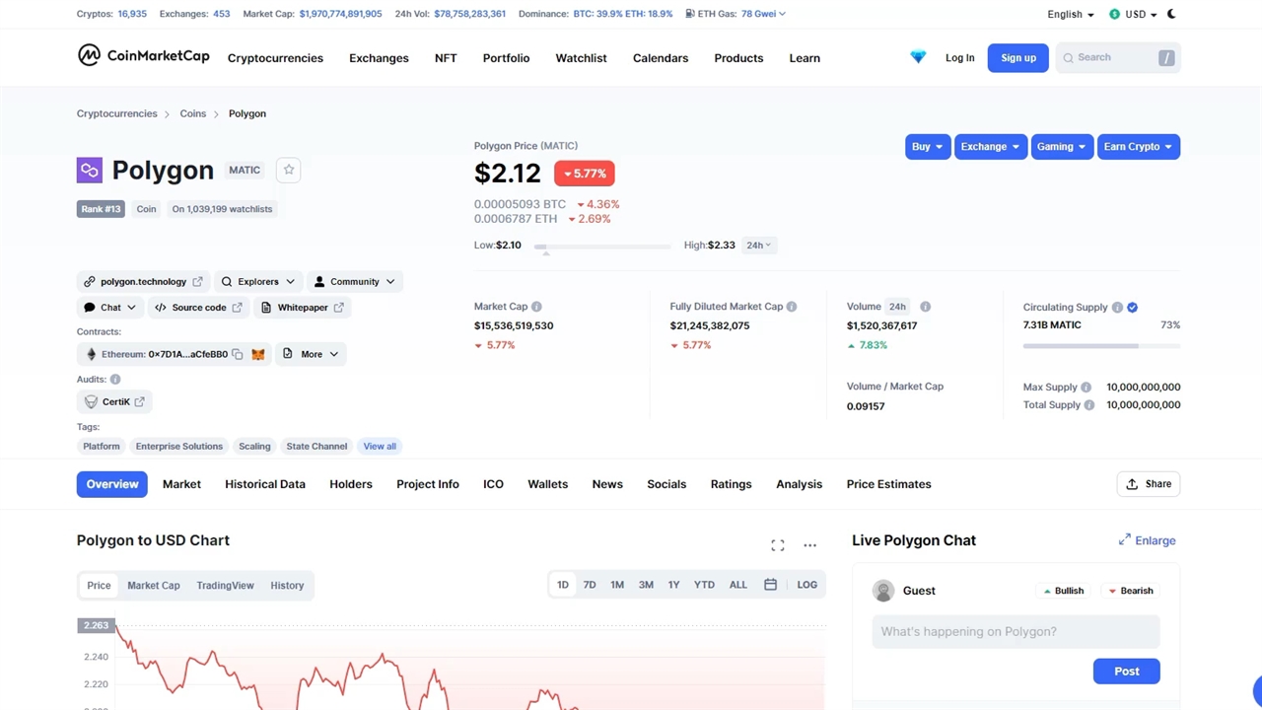Add token to MetaMask via fox icon
1262x710 pixels.
pos(258,354)
